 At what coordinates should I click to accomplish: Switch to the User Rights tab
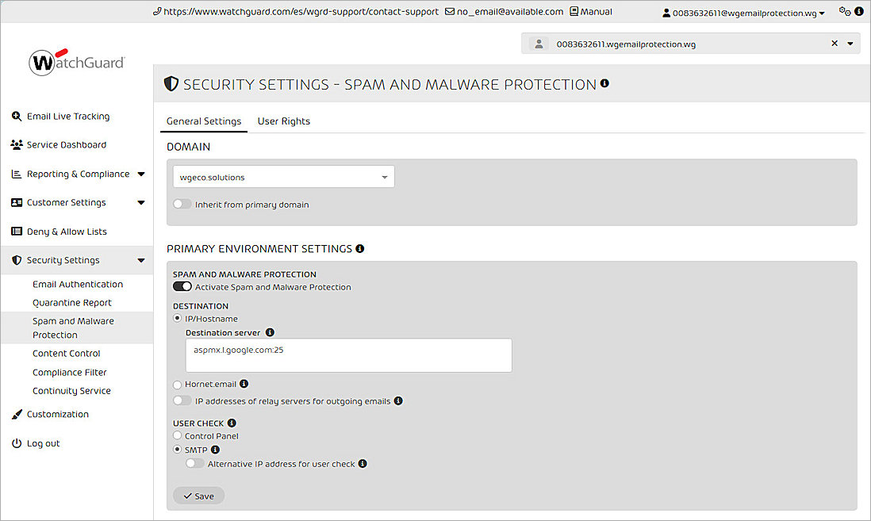[283, 121]
